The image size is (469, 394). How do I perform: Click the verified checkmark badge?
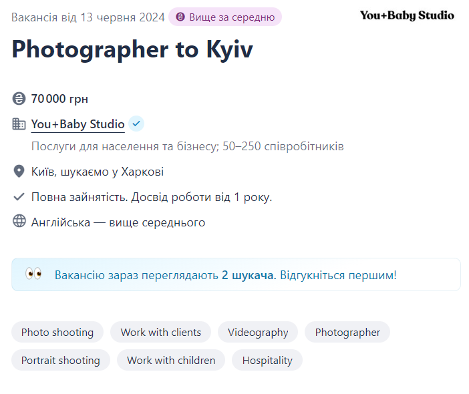(x=136, y=124)
